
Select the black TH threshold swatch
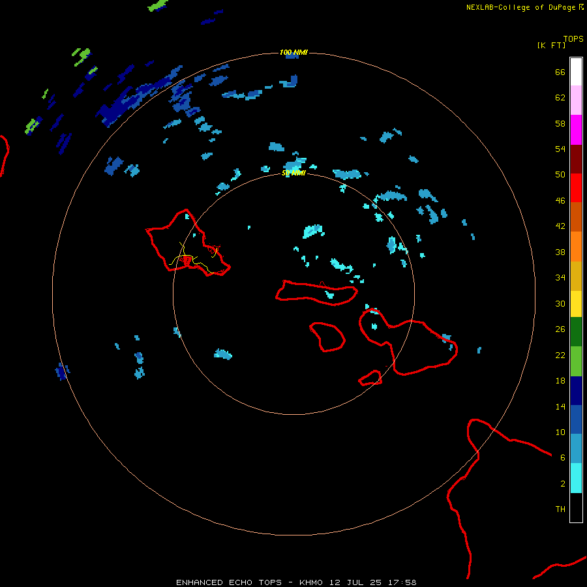point(576,507)
